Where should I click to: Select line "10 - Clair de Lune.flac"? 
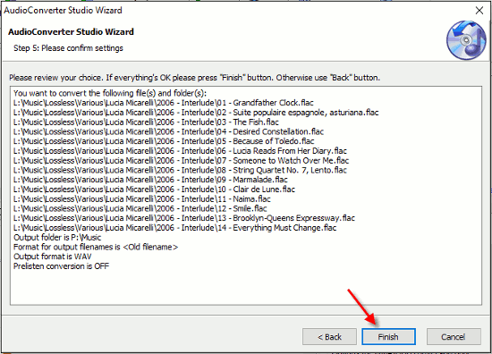[155, 190]
